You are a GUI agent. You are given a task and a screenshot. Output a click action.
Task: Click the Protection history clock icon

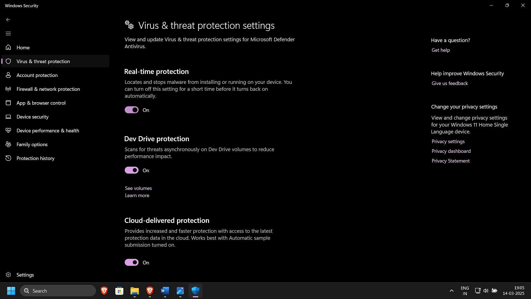[x=8, y=158]
